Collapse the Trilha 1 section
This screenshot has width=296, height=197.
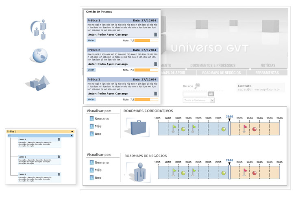72,132
